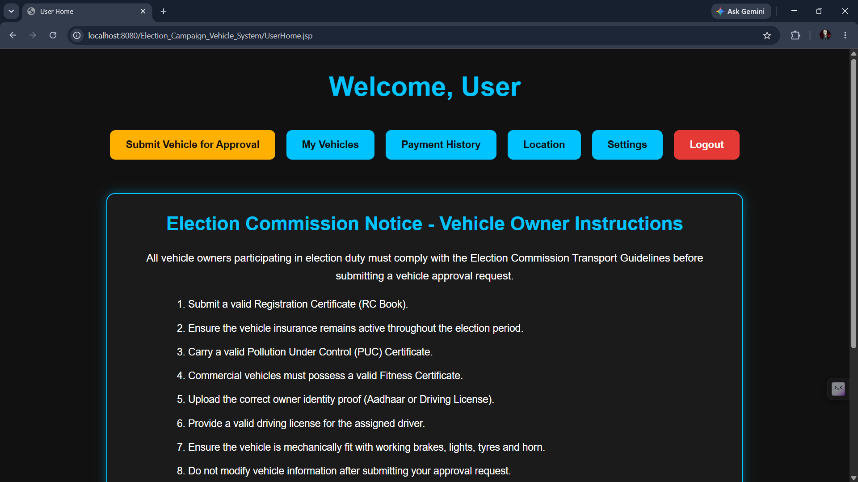
Task: Open the tab search dropdown
Action: 11,11
